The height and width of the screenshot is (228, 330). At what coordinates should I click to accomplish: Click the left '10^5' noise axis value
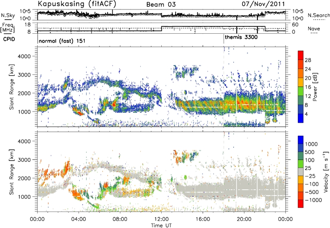25,11
